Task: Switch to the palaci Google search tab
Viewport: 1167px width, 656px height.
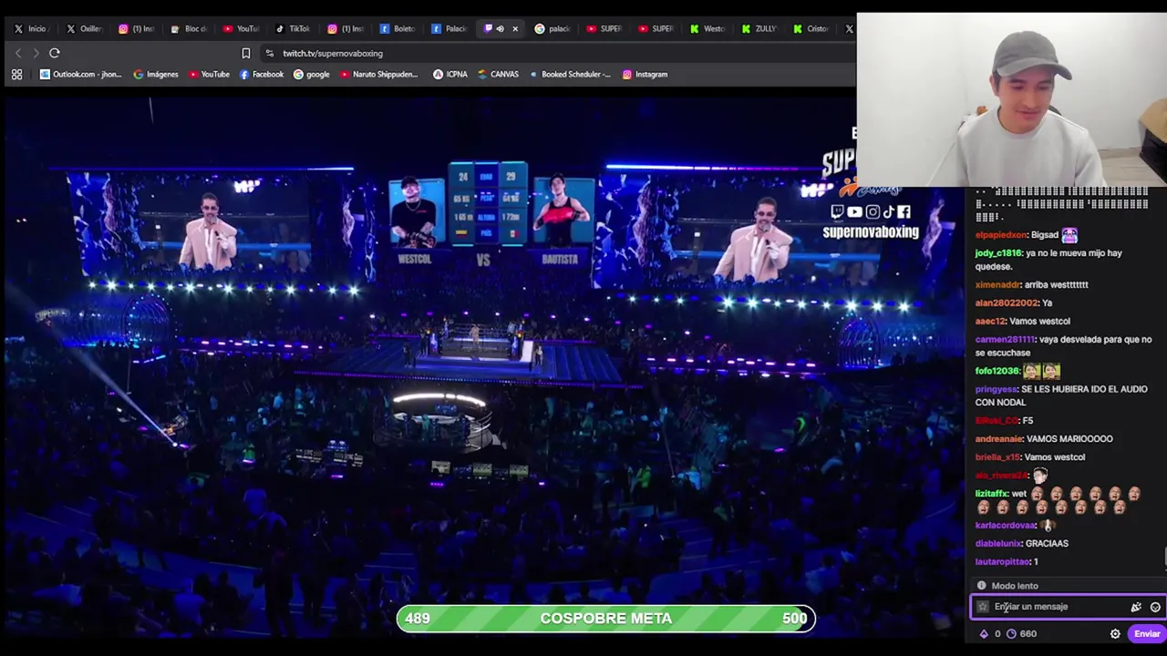Action: click(553, 28)
